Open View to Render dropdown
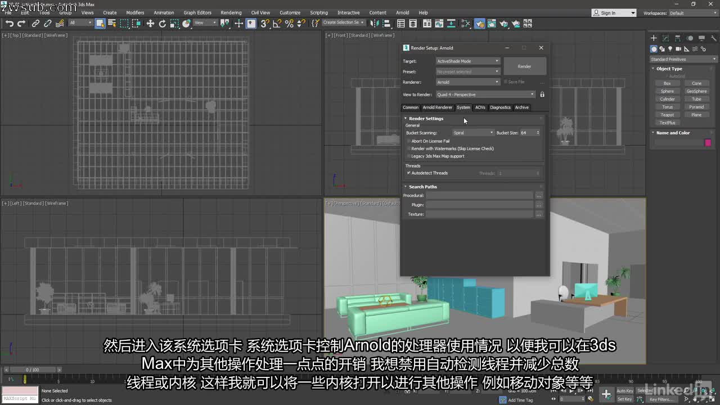 pos(485,94)
